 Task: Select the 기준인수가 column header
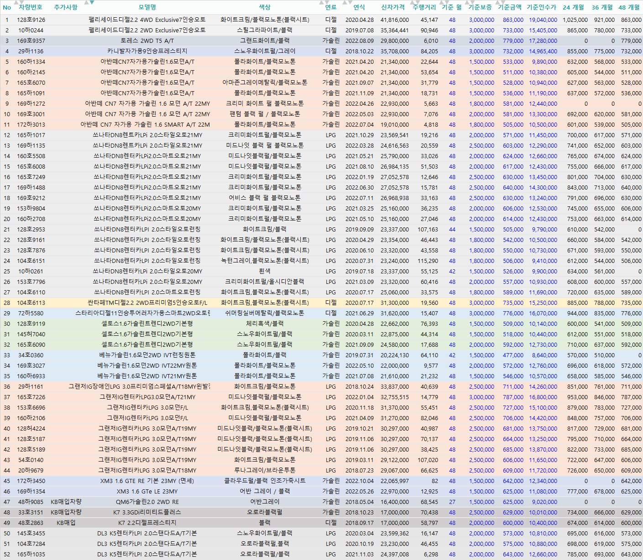(x=542, y=7)
